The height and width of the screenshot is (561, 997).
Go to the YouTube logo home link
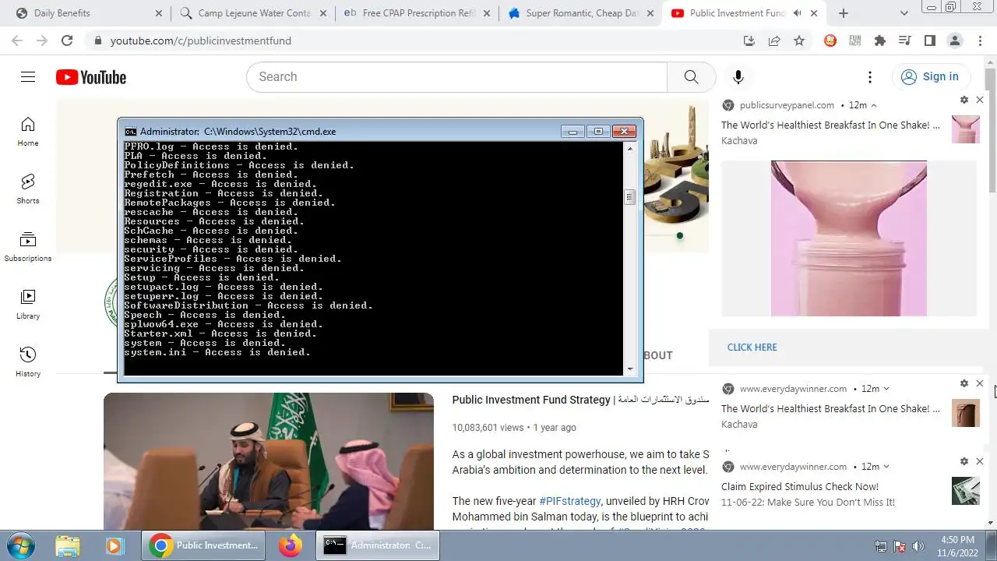(91, 77)
